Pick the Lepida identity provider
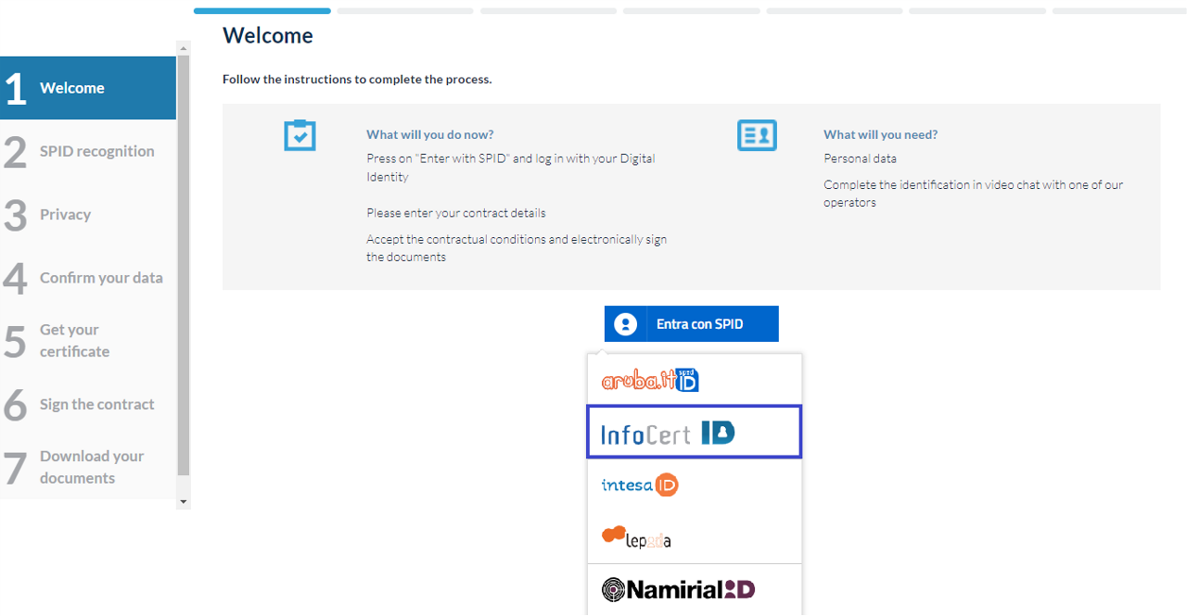 636,537
